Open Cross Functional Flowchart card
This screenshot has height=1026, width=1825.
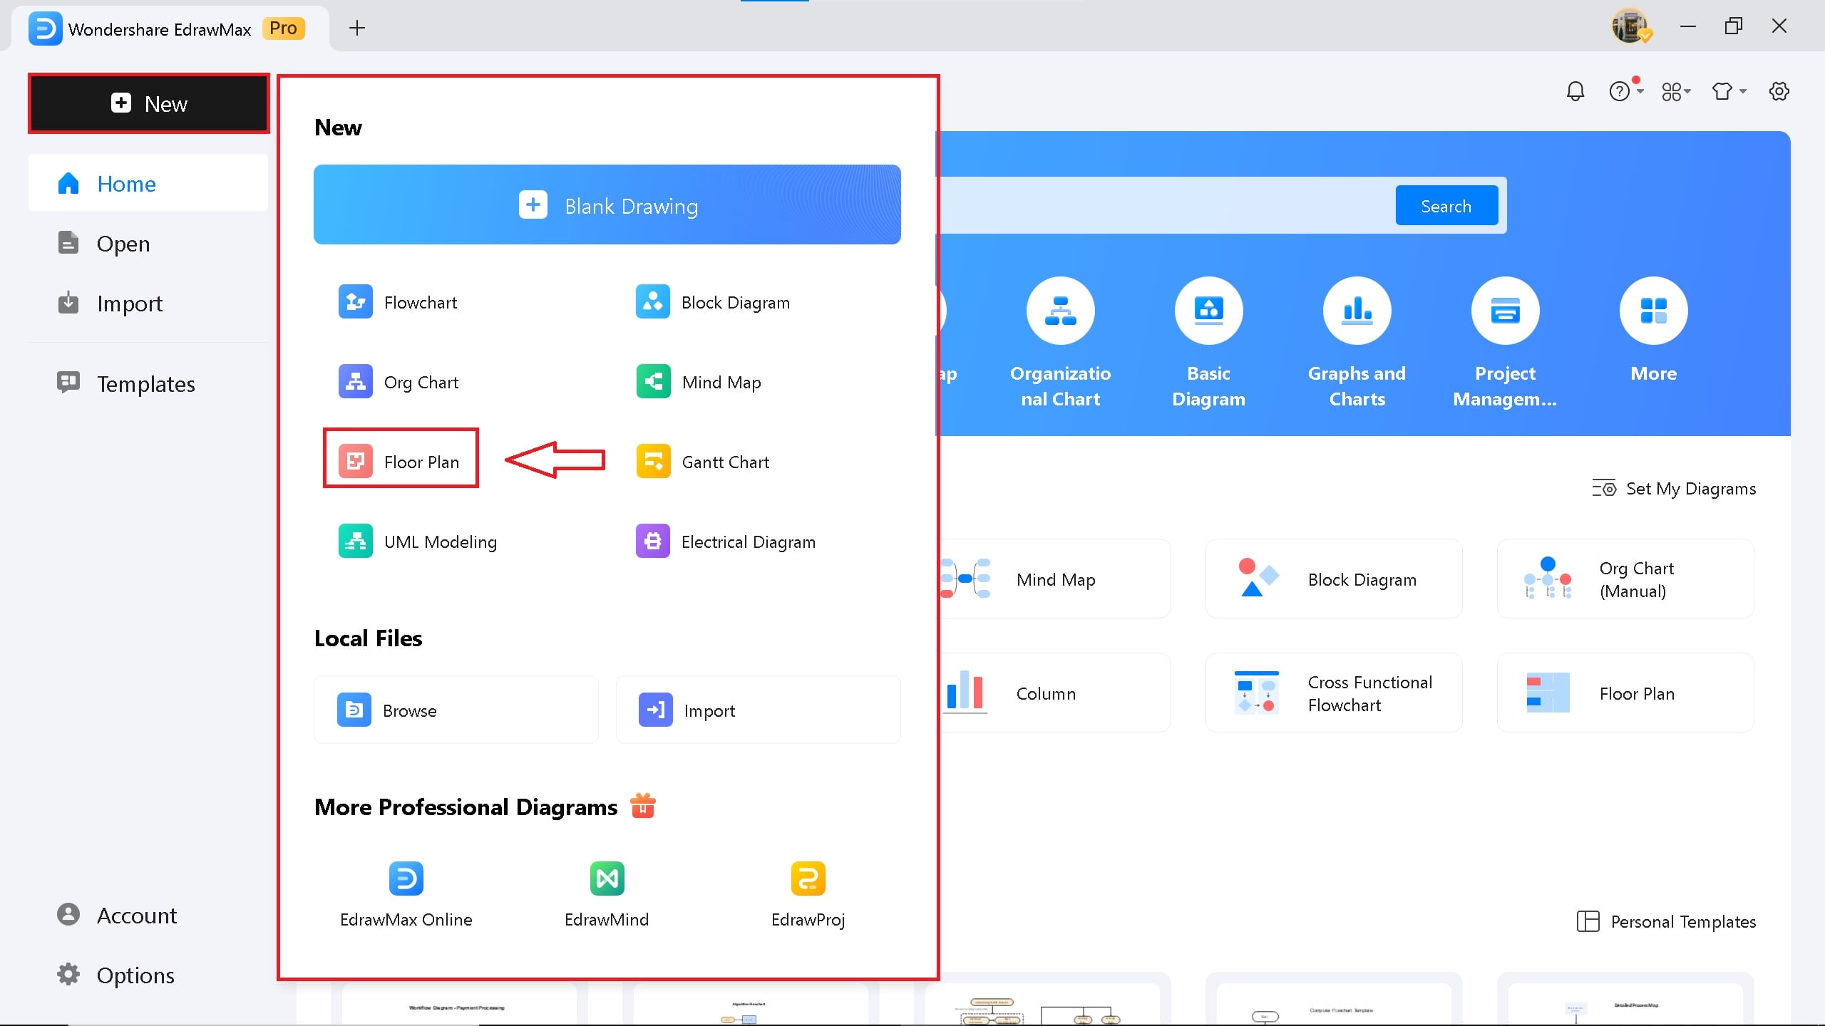1334,693
